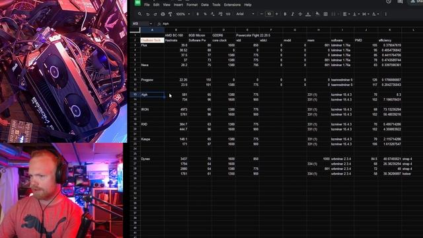The width and height of the screenshot is (423, 238).
Task: Open the Format menu
Action: tap(192, 5)
